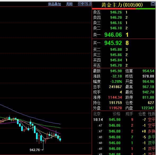This screenshot has height=155, width=156.
Task: Click the 持仓 value 191759
Action: 115,103
